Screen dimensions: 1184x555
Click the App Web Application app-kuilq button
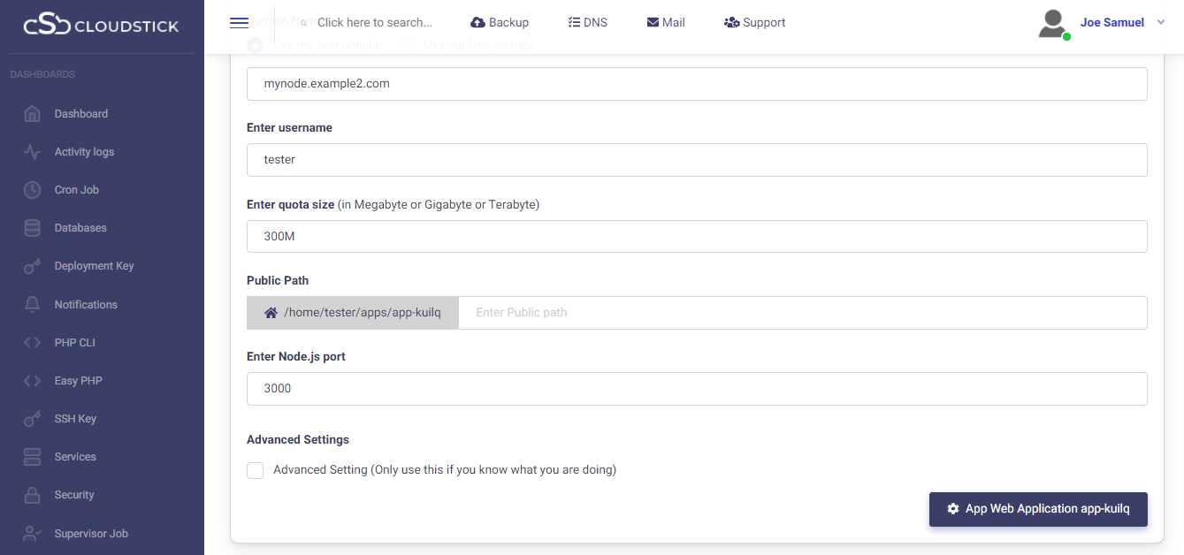click(x=1038, y=509)
